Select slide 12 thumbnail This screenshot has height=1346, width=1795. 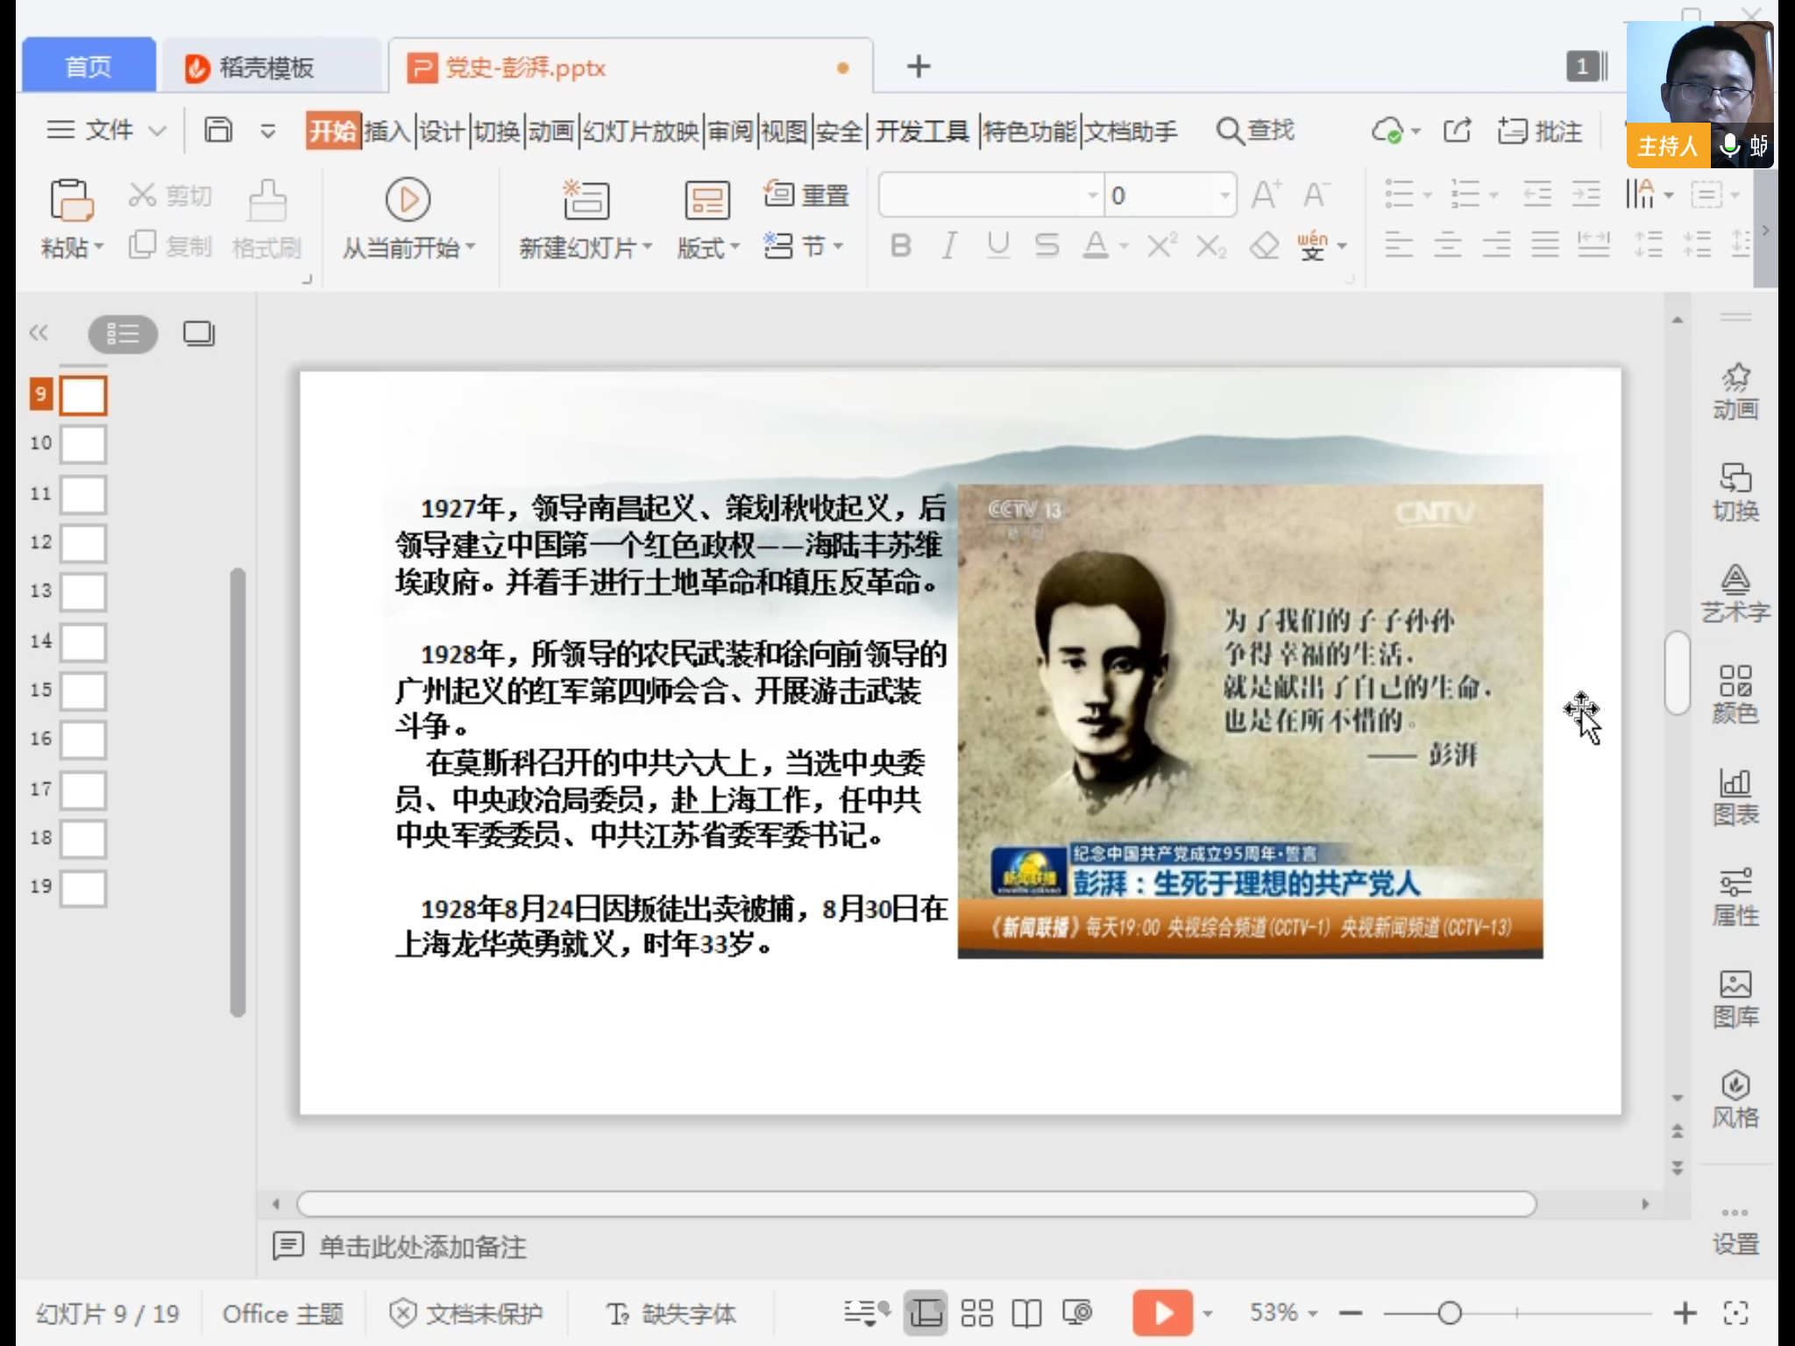click(83, 542)
